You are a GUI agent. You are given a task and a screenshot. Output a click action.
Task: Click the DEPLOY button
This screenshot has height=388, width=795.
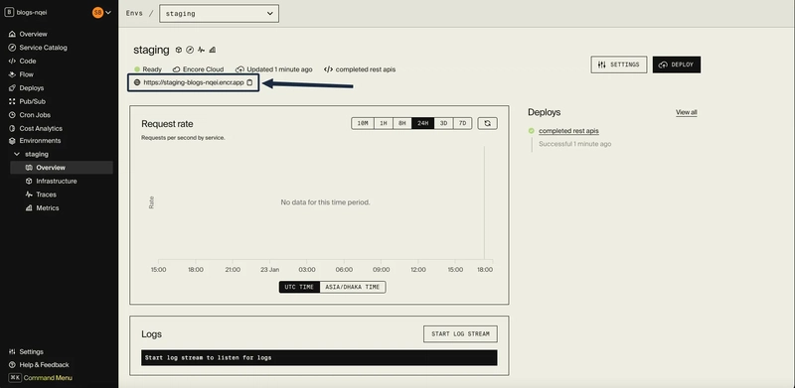pos(677,65)
